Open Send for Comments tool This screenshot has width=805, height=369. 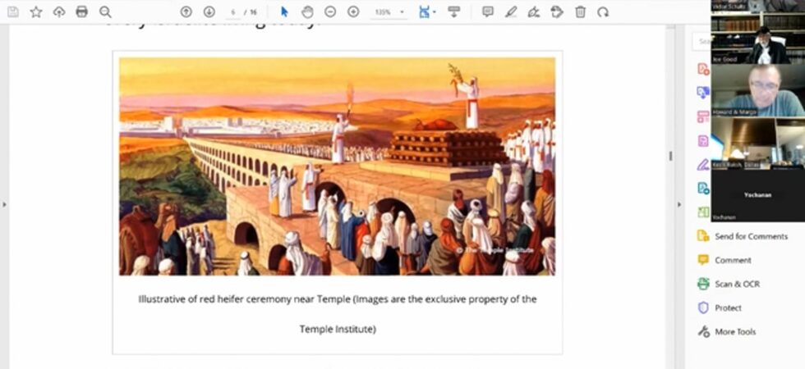pyautogui.click(x=750, y=236)
